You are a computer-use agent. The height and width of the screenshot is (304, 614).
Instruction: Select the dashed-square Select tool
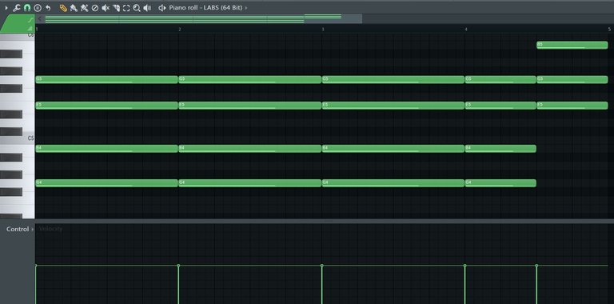pos(126,8)
